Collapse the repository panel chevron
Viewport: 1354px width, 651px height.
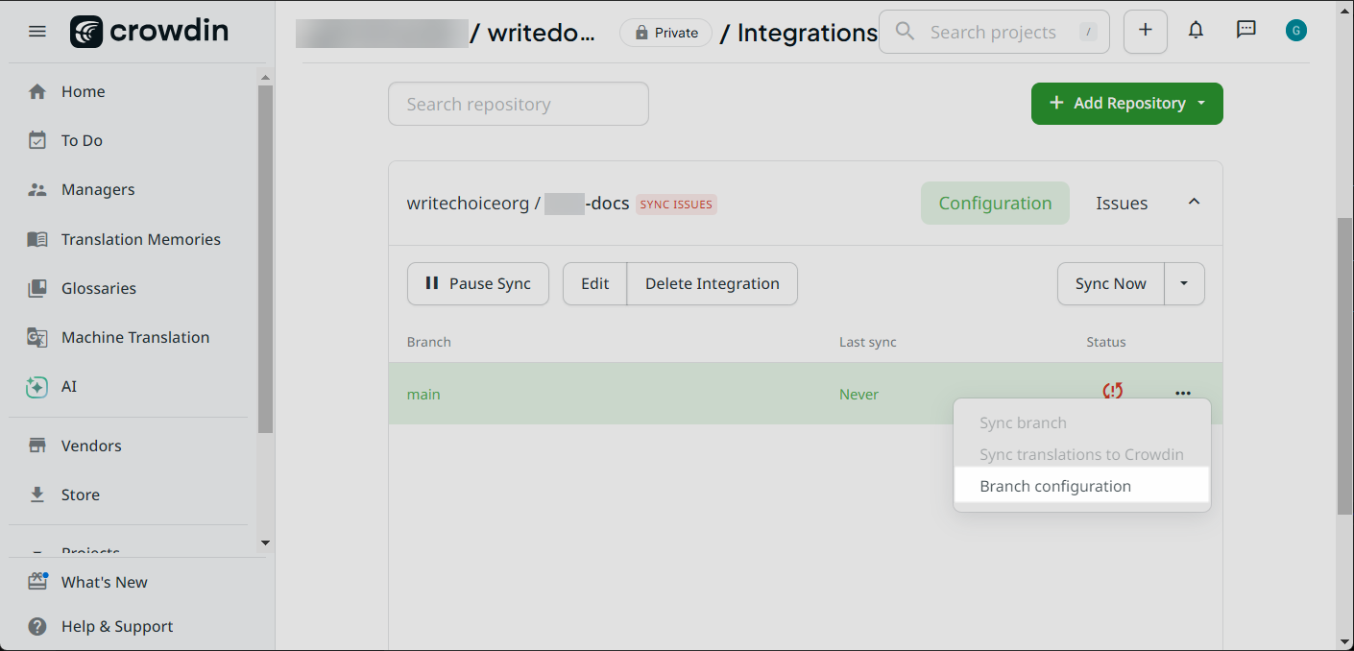(1194, 203)
